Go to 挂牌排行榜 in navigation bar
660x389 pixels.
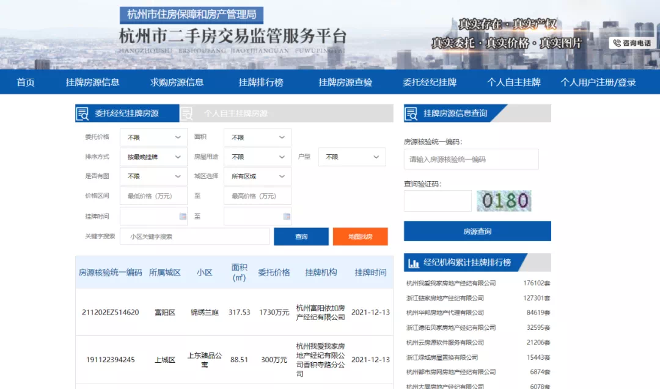[261, 82]
